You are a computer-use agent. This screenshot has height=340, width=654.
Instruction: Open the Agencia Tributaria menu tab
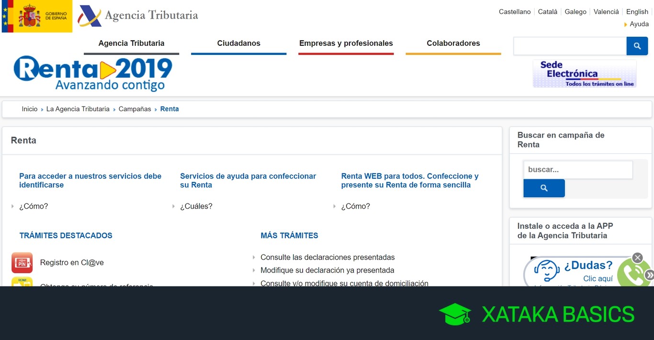pyautogui.click(x=131, y=43)
